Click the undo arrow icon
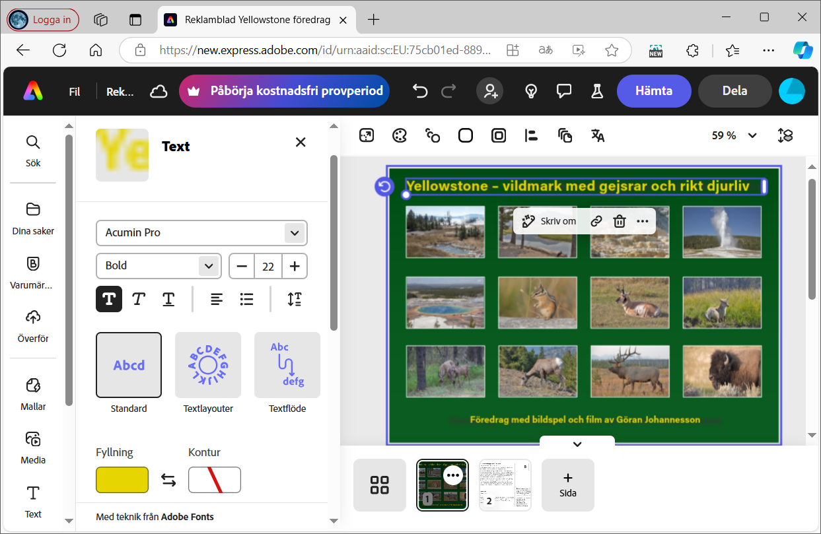821x534 pixels. point(420,91)
